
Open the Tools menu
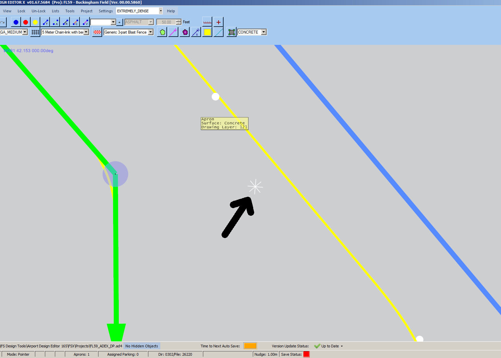click(70, 11)
